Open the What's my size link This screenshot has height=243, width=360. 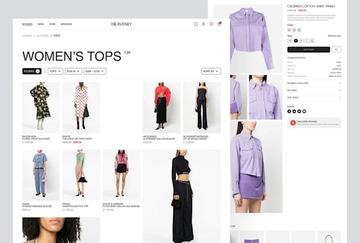pyautogui.click(x=335, y=36)
